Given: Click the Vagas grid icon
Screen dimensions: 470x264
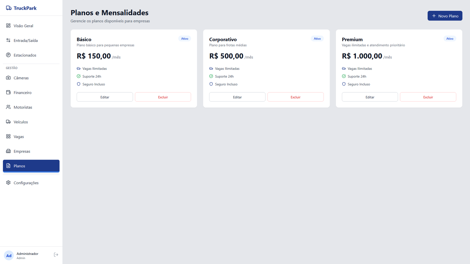Looking at the screenshot, I should [x=8, y=136].
